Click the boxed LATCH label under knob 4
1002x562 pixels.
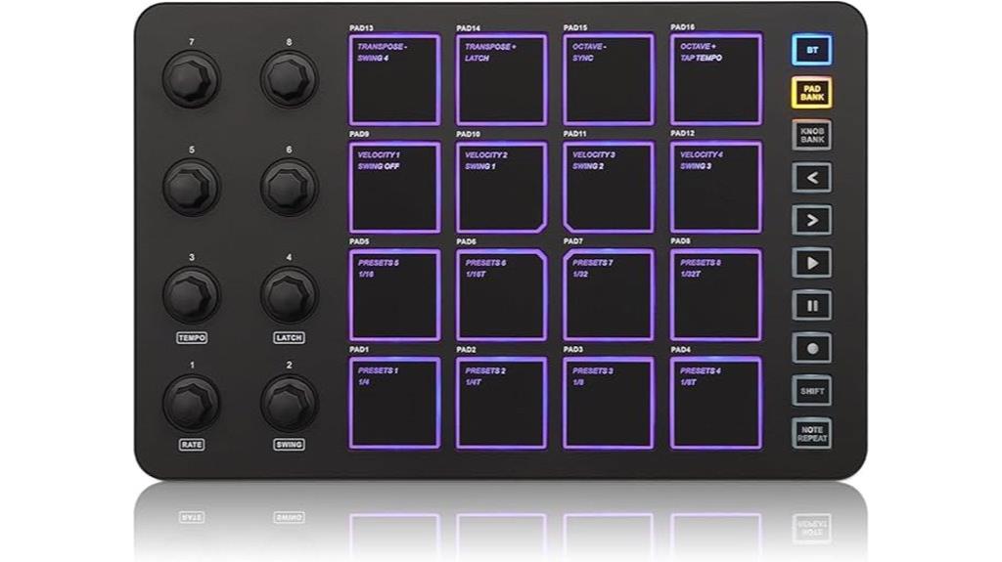click(289, 338)
